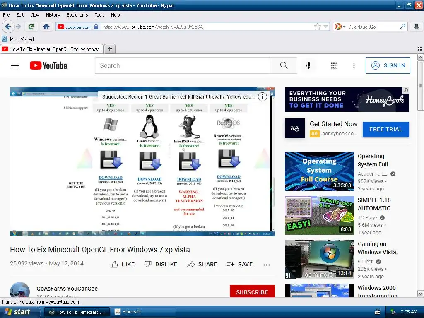
Task: Click the video info card icon
Action: coord(262,97)
